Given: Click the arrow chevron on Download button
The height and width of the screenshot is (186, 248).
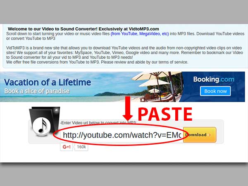Looking at the screenshot, I should point(210,135).
